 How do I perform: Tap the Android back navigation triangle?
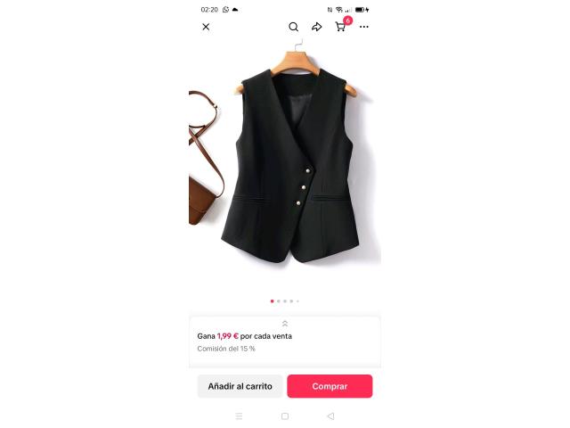(x=330, y=416)
